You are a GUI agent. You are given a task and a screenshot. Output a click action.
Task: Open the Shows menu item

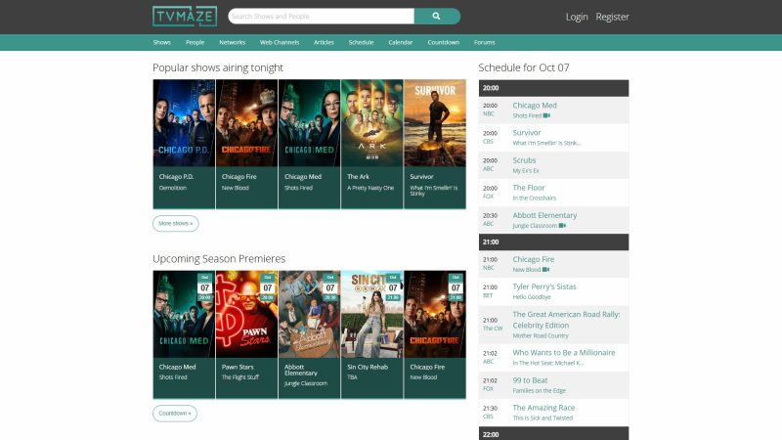click(x=161, y=42)
